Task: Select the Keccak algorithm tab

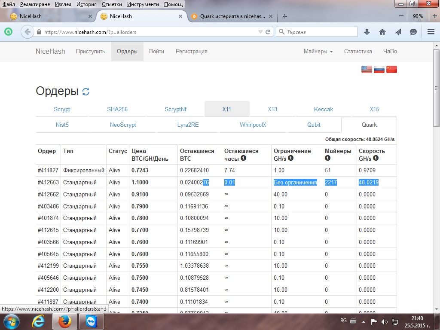Action: point(324,109)
